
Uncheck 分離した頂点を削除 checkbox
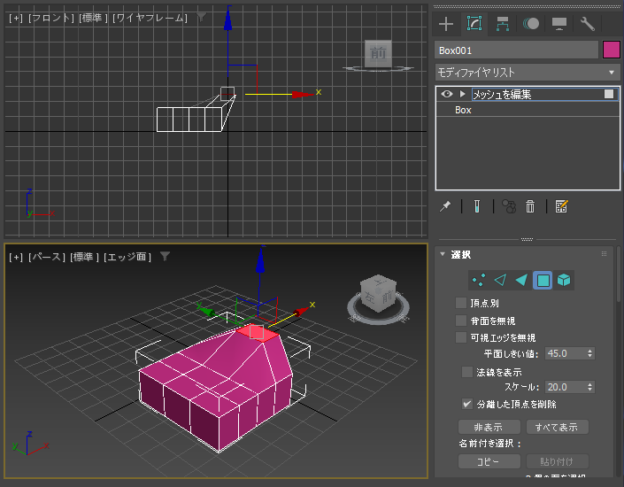[467, 404]
